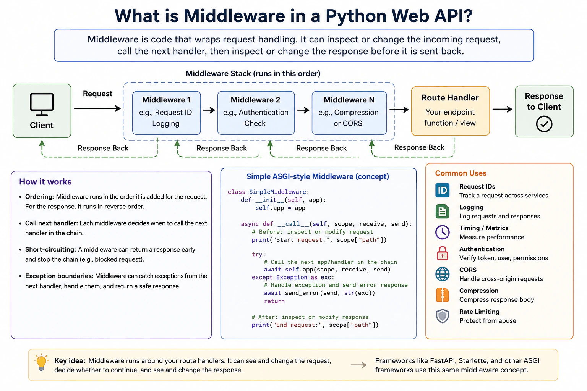Click the 'Your endpoint function / view' text
This screenshot has height=391, width=587.
450,118
